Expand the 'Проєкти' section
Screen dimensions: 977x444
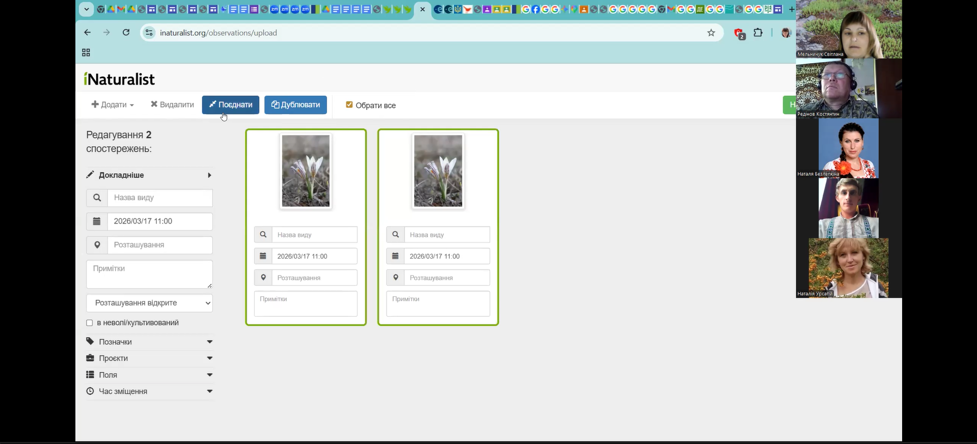click(149, 358)
